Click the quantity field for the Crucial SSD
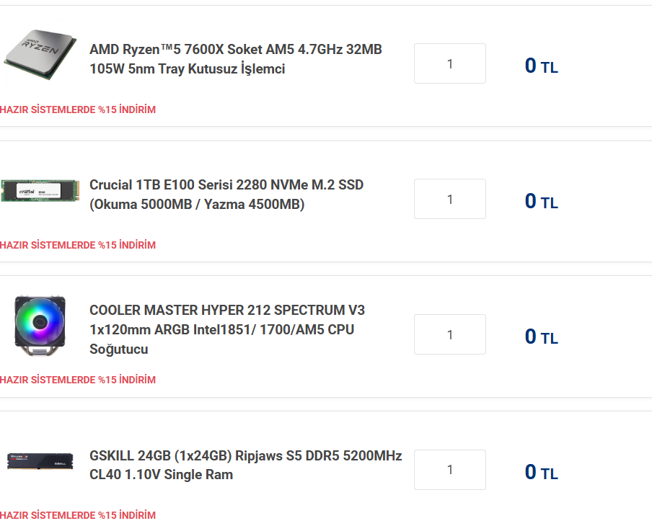Viewport: 652px width, 526px height. (449, 199)
